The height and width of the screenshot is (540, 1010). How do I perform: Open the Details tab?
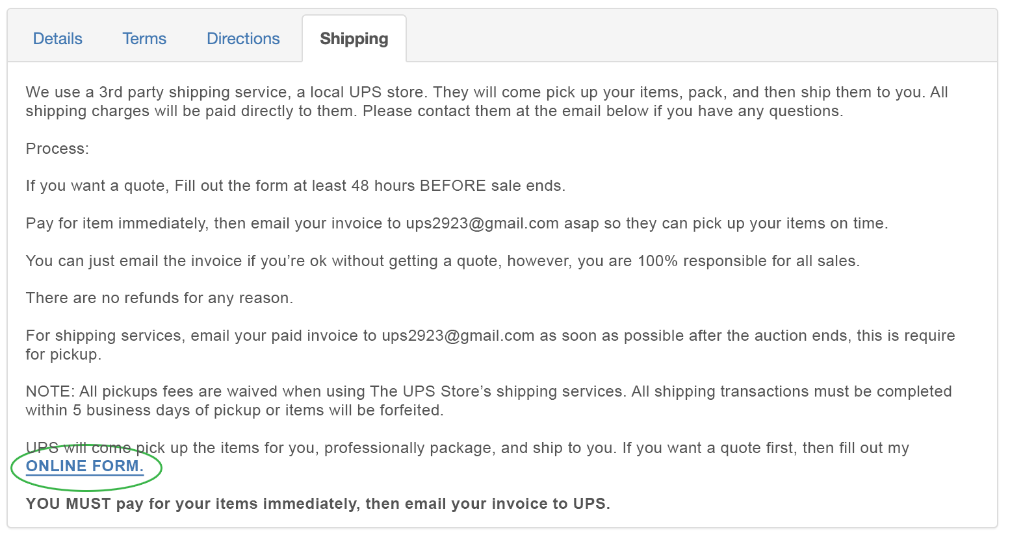pos(57,39)
